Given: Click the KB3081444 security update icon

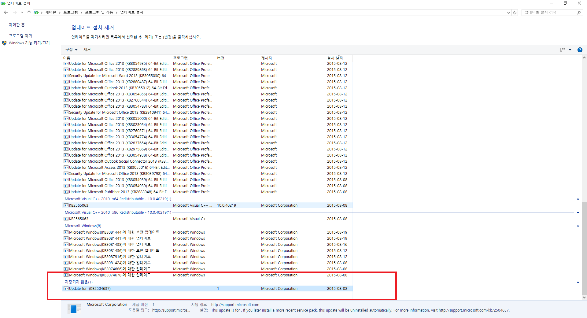Looking at the screenshot, I should (66, 232).
